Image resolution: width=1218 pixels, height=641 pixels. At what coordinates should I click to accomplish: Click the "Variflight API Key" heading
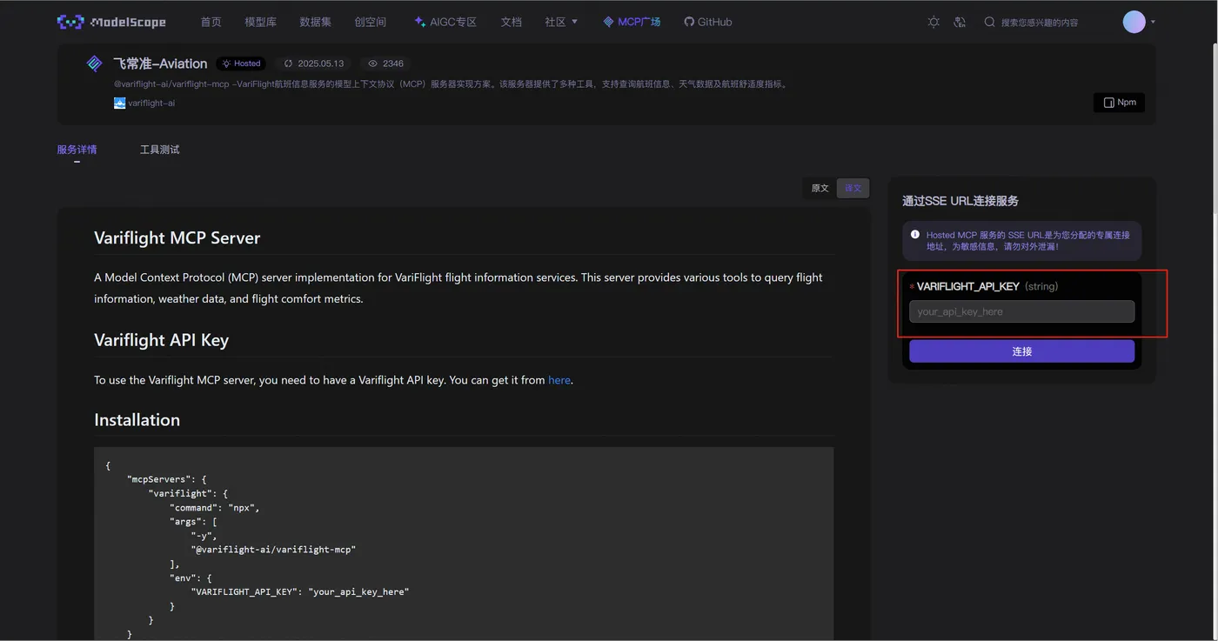pos(162,340)
